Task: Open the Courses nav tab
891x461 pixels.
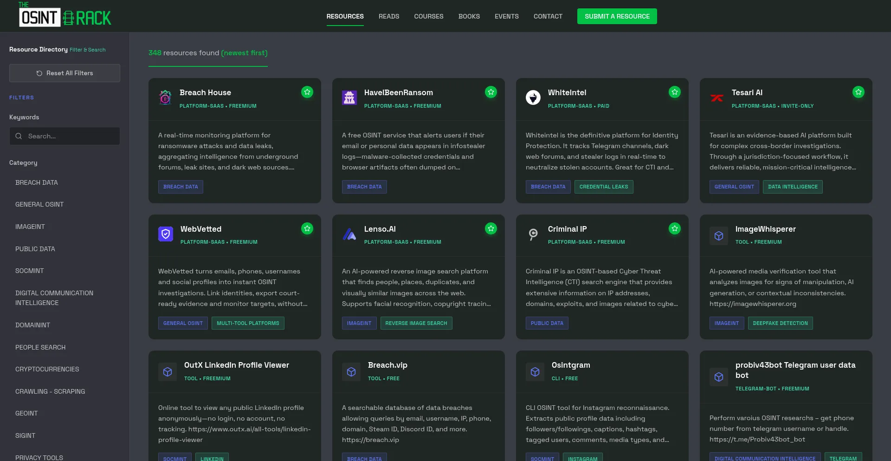Action: tap(429, 16)
